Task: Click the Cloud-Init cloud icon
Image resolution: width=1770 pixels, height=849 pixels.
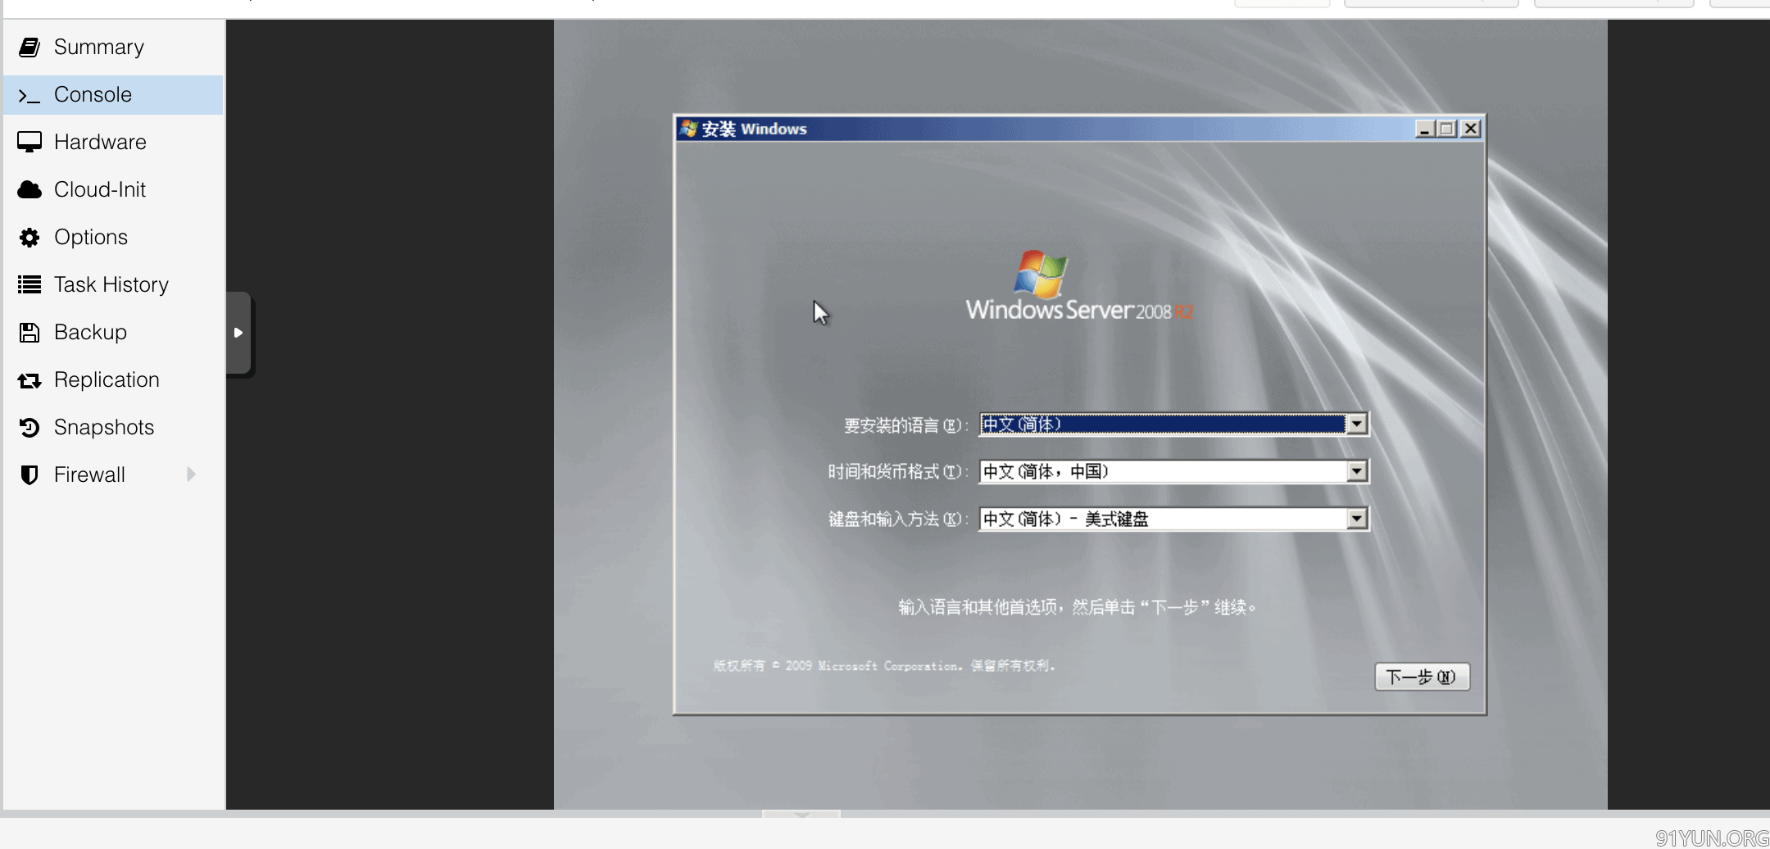Action: click(x=29, y=190)
